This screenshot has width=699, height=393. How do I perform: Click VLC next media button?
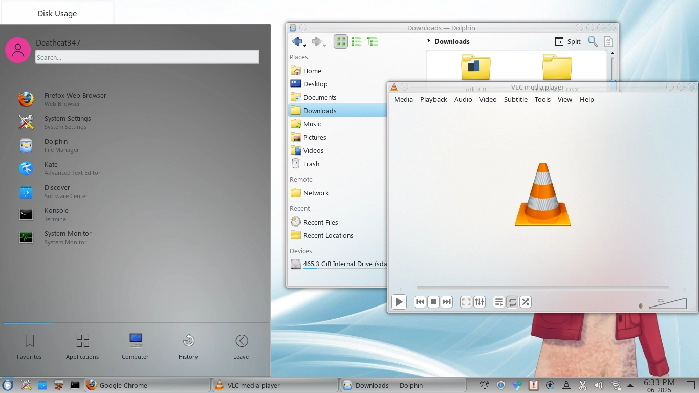tap(446, 302)
